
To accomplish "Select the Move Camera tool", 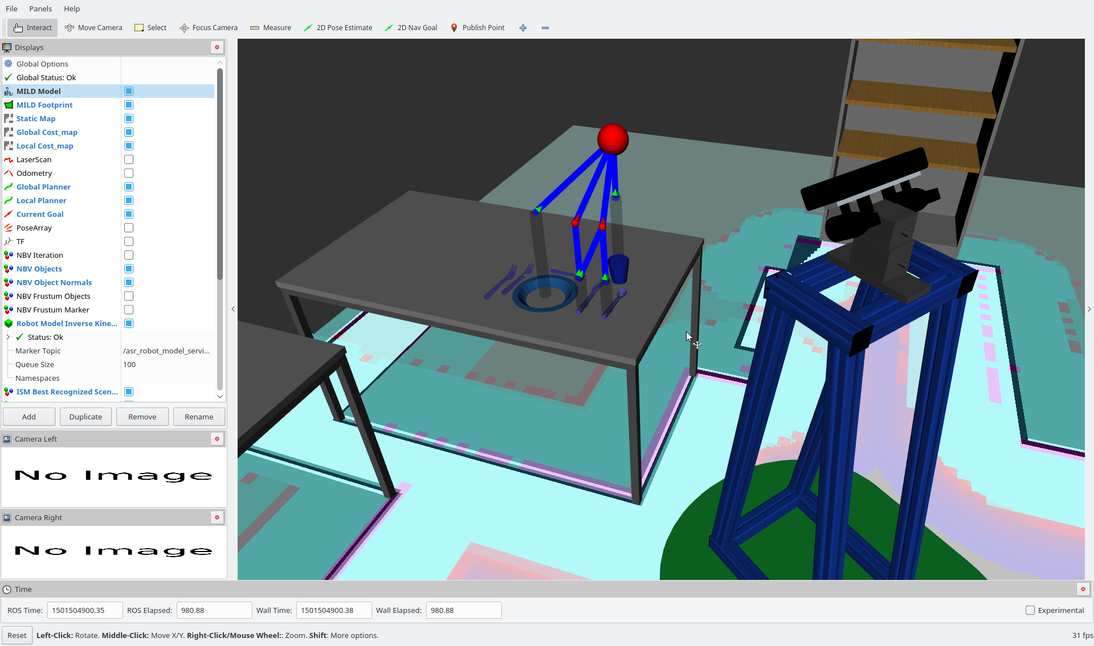I will [x=93, y=27].
